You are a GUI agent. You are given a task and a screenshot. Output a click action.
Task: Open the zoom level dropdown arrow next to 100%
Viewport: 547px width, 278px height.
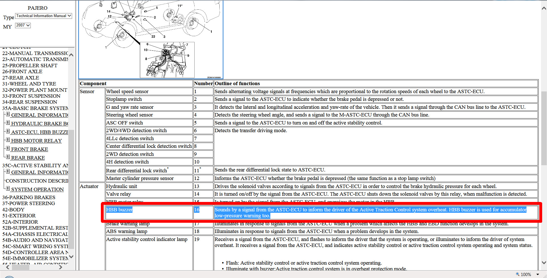[538, 275]
